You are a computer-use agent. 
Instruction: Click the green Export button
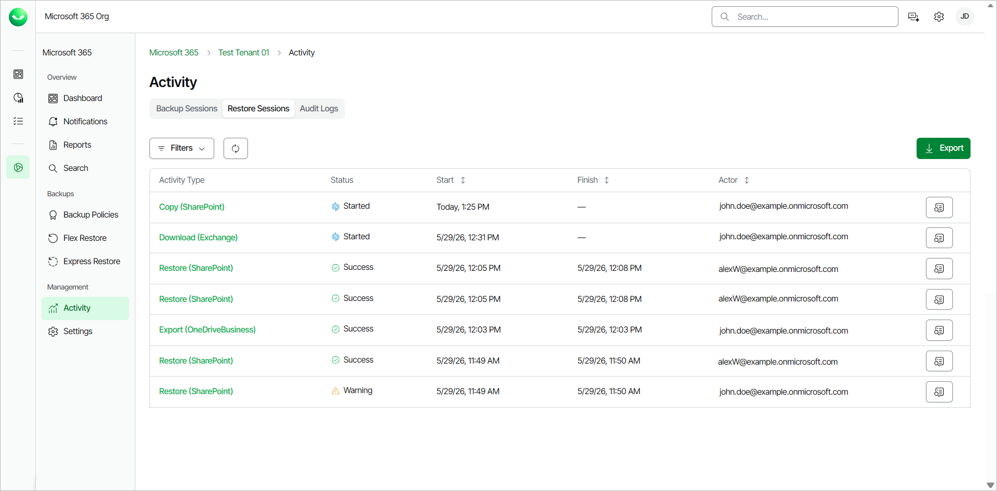coord(943,149)
